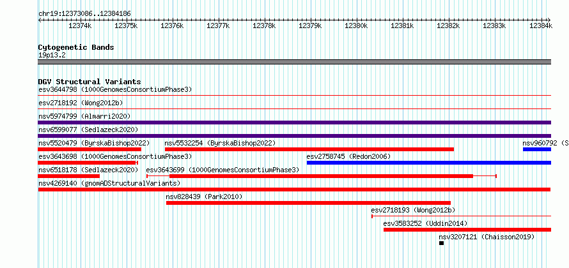Click the esv2718192 thin red line
This screenshot has width=569, height=268.
(x=294, y=108)
